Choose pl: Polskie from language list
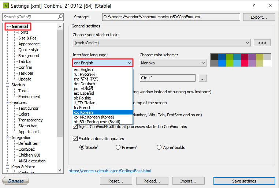Screen dimensions: 279x188 point(103,98)
